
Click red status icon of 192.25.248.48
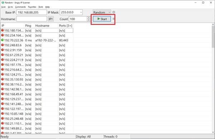[x=3, y=119]
